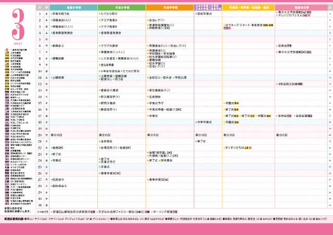Click 卒業式 in teal column, day 24

[57, 161]
